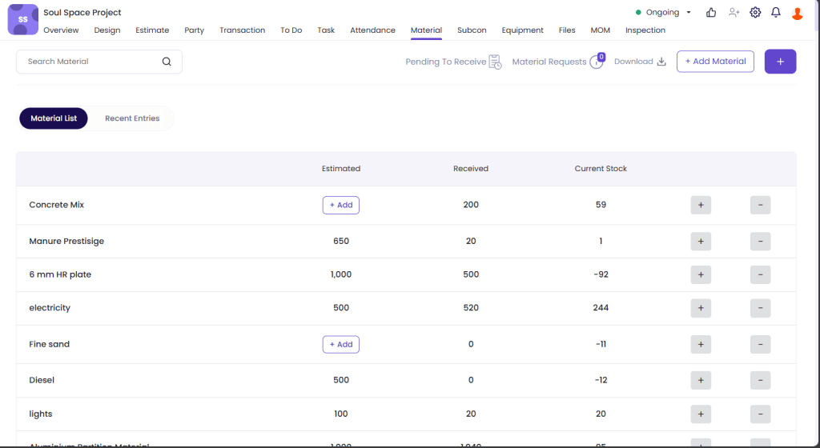Viewport: 820px width, 448px height.
Task: Increase stock for Manure Prestisige
Action: coord(701,242)
